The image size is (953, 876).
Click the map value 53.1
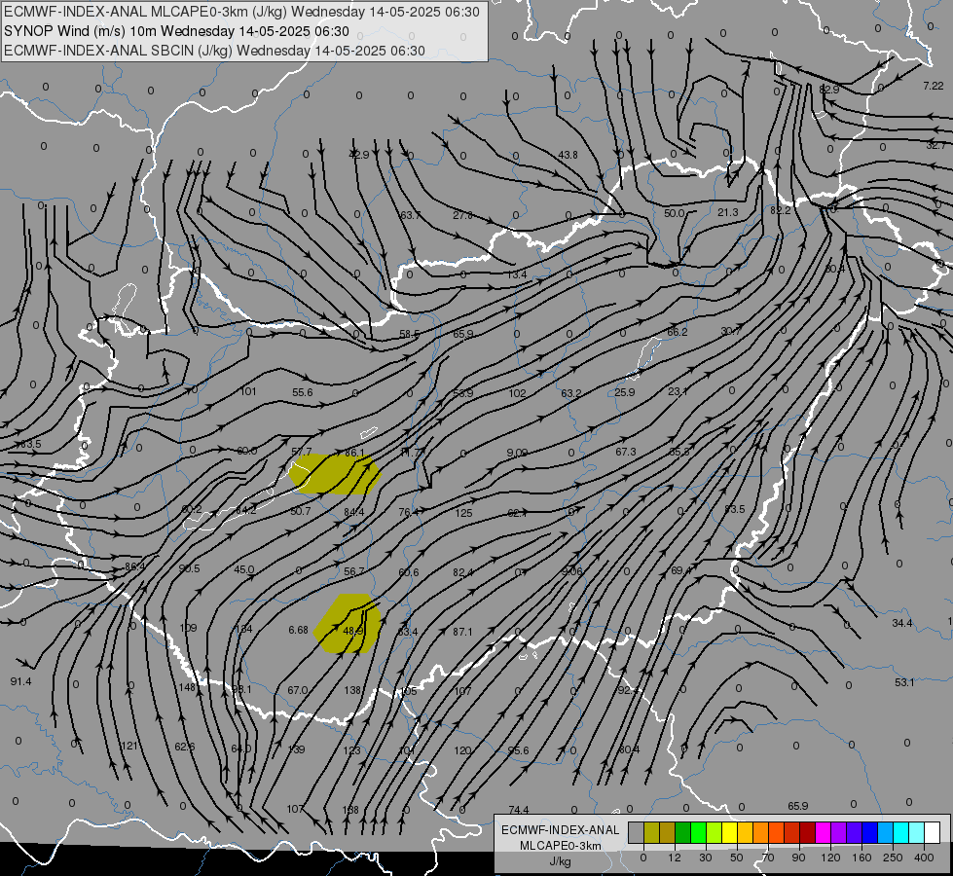(x=904, y=682)
